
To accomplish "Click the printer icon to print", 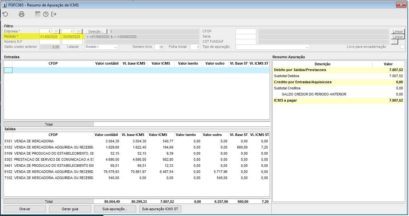I will pyautogui.click(x=22, y=14).
